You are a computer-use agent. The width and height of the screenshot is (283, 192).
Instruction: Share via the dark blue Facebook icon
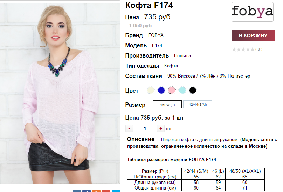coord(87,191)
